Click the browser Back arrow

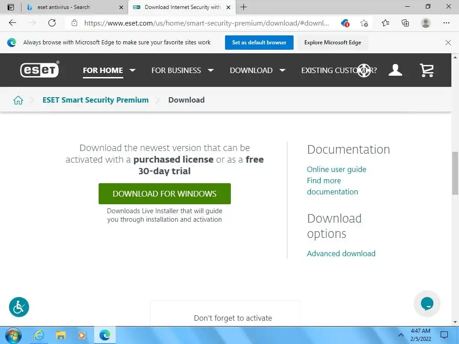(x=13, y=23)
